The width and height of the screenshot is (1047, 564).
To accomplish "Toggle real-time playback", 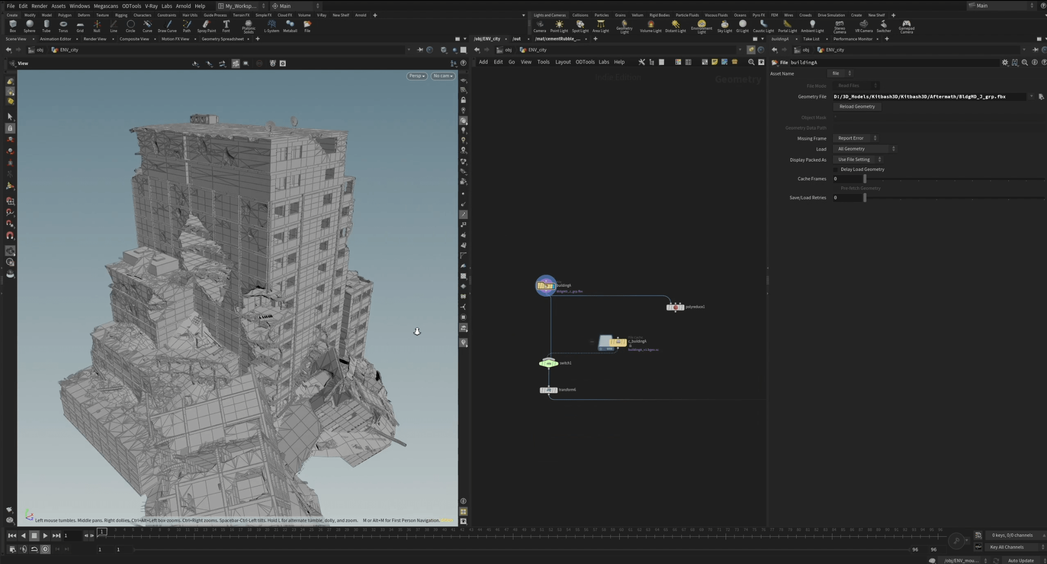I will [x=45, y=549].
